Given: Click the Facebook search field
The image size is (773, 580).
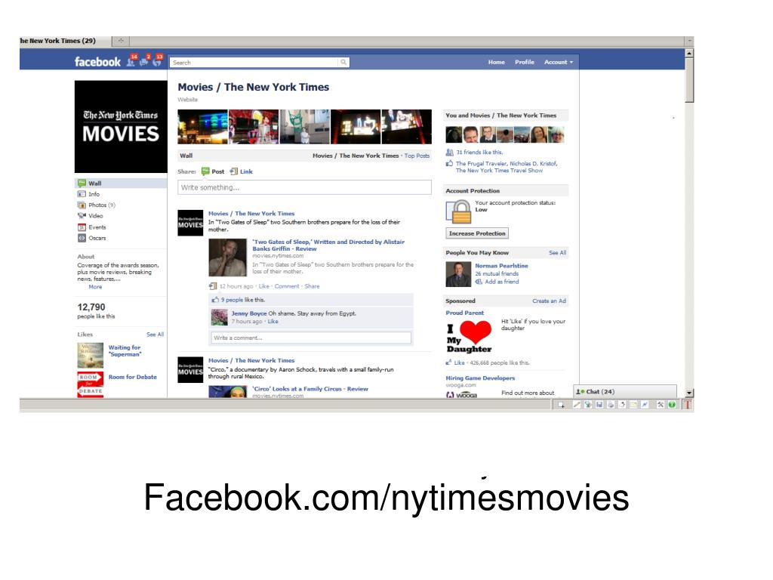Looking at the screenshot, I should tap(255, 62).
